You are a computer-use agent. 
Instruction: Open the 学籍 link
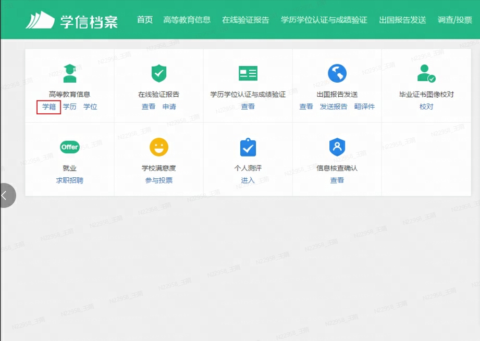tap(49, 107)
